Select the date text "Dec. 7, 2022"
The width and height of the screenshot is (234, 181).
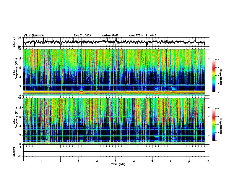click(82, 35)
